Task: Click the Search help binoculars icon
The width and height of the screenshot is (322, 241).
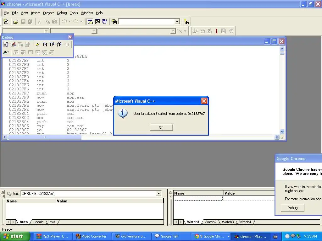Action: click(186, 22)
